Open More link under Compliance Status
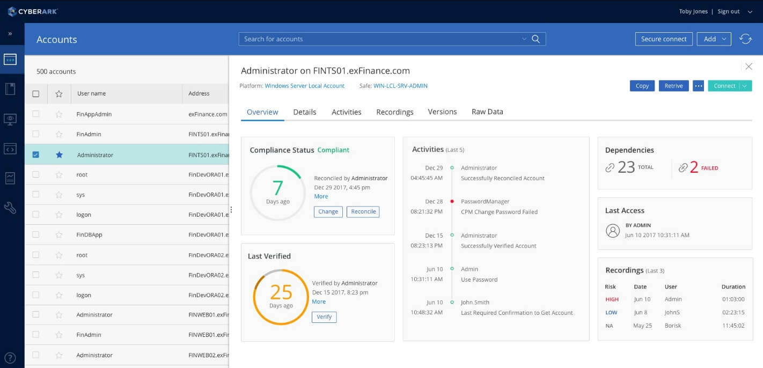Screen dimensions: 763x368 (x=321, y=196)
